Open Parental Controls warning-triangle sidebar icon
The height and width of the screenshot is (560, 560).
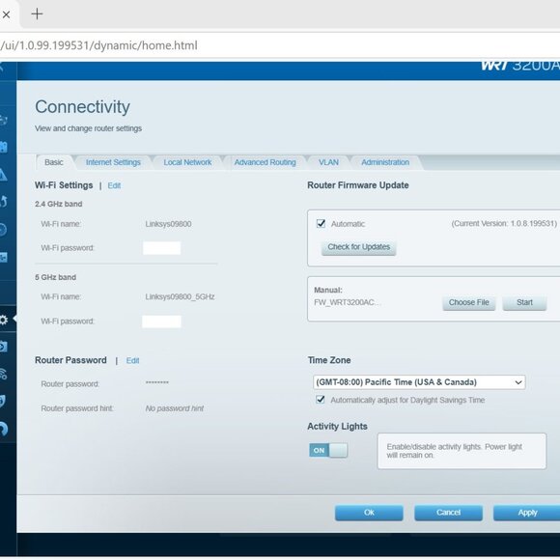pyautogui.click(x=3, y=175)
